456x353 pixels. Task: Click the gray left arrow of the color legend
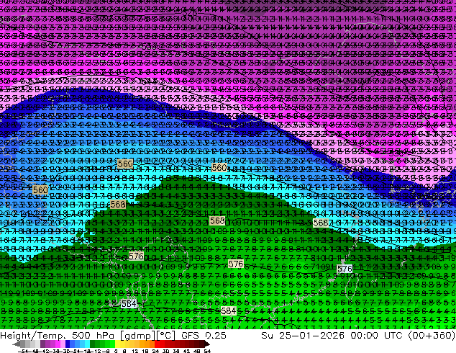click(17, 344)
